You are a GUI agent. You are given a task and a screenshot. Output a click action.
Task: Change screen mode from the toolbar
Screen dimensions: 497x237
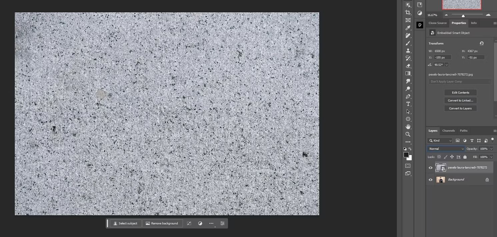coord(408,174)
